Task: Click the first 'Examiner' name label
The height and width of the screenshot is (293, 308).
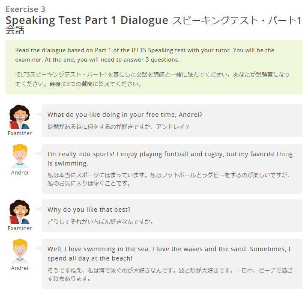Action: 20,133
